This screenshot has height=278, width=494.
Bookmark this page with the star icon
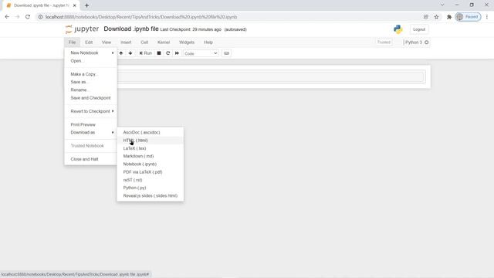point(436,17)
